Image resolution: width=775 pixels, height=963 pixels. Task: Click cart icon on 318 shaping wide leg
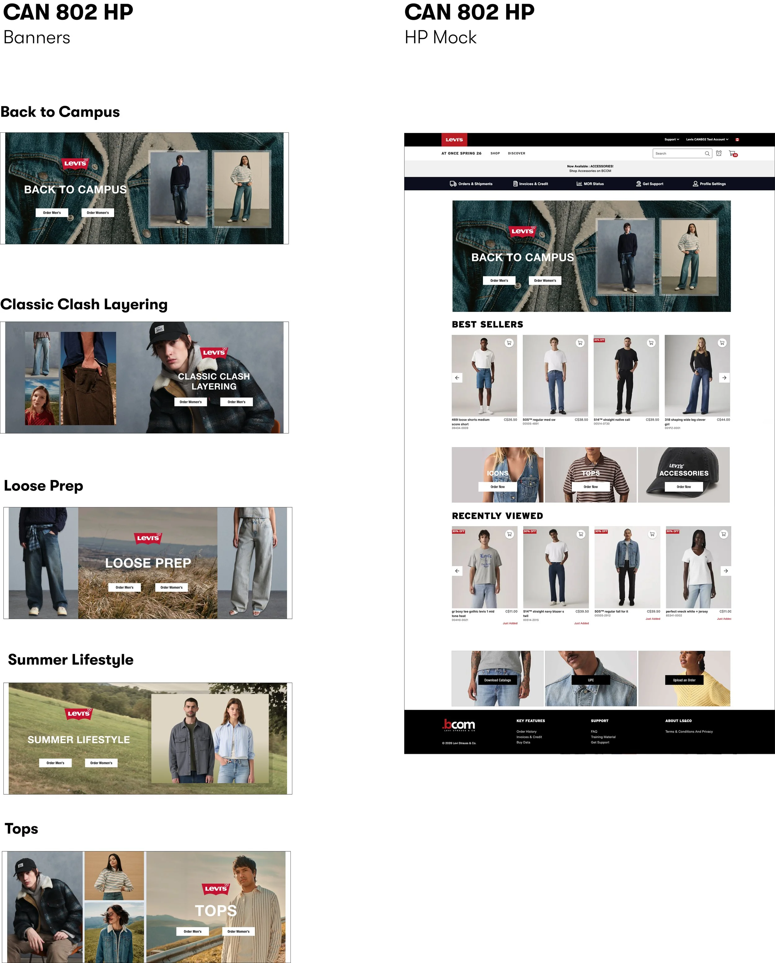point(722,343)
